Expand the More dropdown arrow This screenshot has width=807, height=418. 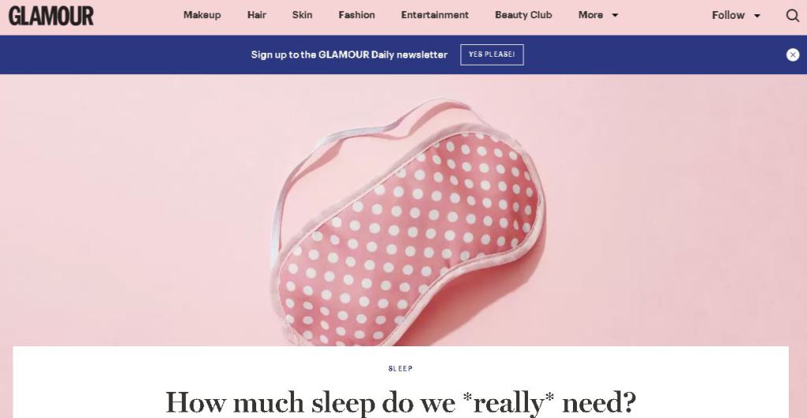click(x=615, y=16)
